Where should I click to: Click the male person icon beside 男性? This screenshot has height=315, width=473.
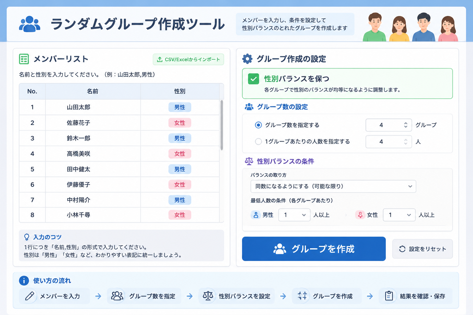click(x=256, y=215)
